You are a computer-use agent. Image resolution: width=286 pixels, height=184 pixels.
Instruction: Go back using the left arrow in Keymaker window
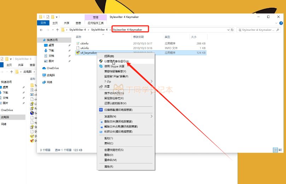pos(41,30)
